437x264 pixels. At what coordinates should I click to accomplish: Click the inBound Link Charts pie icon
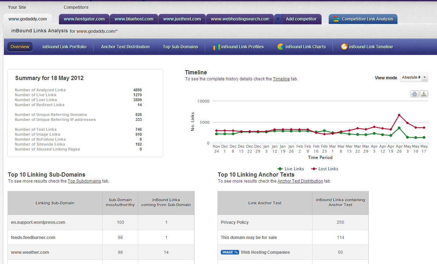[x=281, y=47]
